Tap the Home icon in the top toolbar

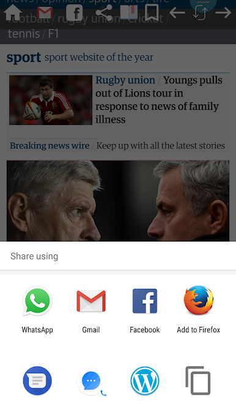[13, 12]
